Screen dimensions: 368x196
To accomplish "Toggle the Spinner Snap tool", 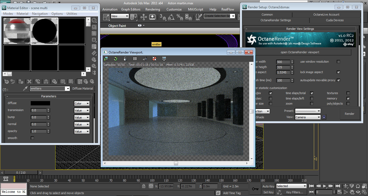I will [189, 17].
